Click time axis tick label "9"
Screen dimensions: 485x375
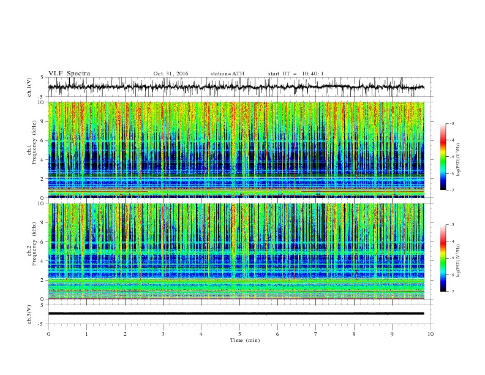392,334
